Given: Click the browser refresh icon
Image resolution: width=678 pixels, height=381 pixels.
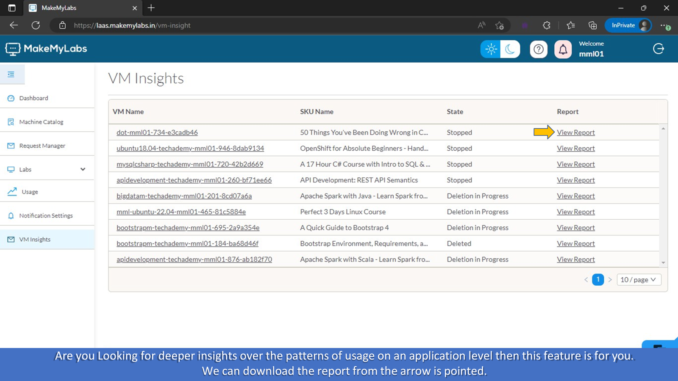Looking at the screenshot, I should (x=36, y=25).
